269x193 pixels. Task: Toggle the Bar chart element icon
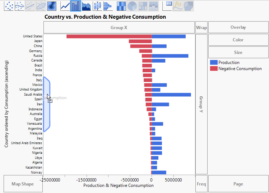76,5
